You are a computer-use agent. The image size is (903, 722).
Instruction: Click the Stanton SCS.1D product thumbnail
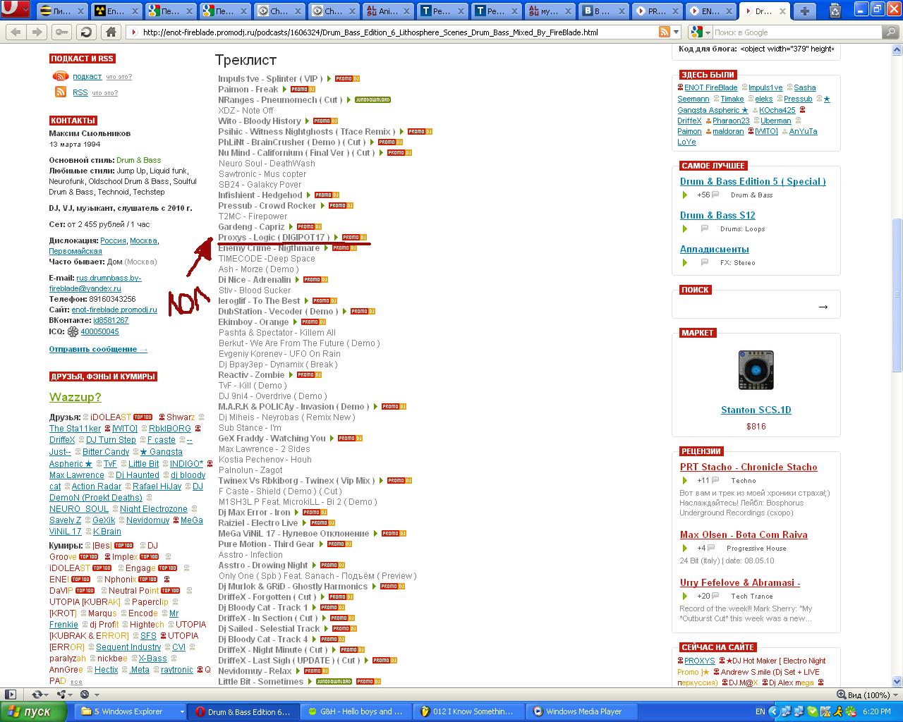pos(756,369)
